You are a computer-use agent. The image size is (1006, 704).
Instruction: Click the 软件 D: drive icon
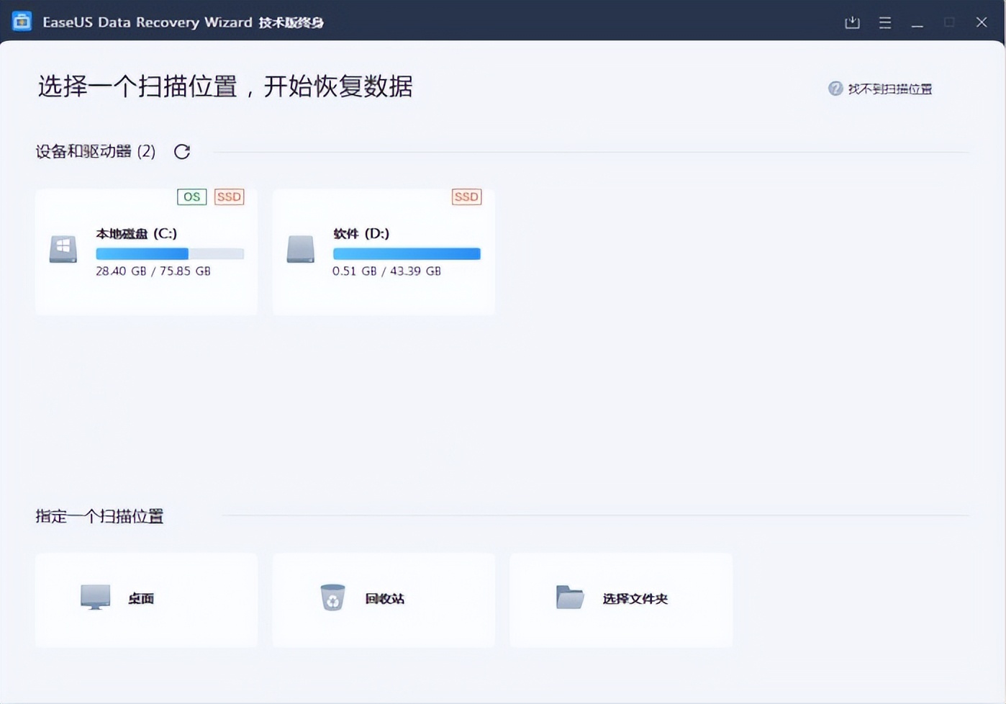pos(301,249)
